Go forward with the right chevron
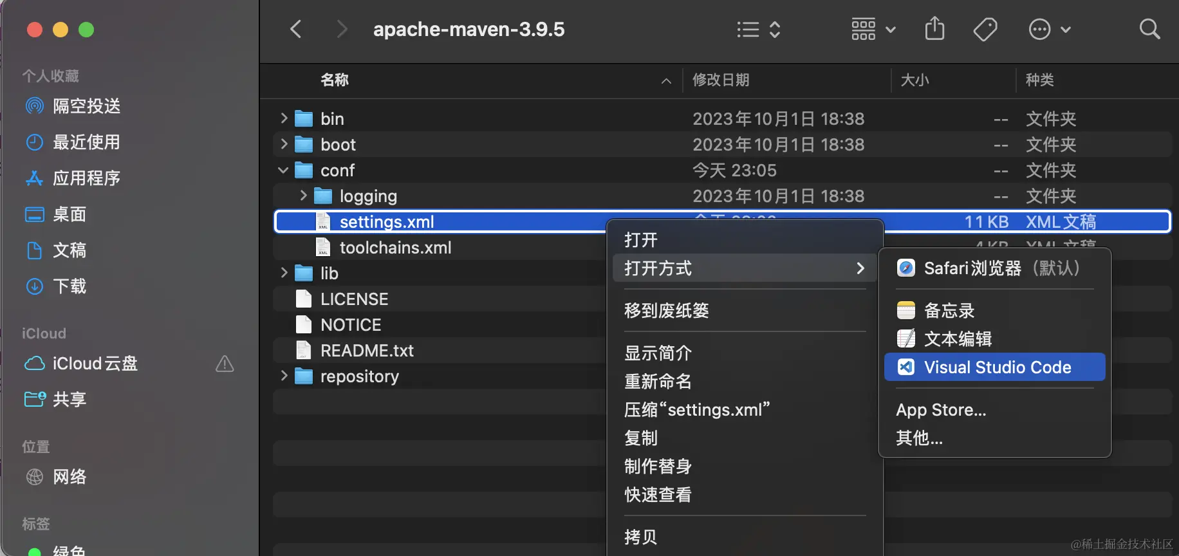Screen dimensions: 1179x556 point(342,29)
